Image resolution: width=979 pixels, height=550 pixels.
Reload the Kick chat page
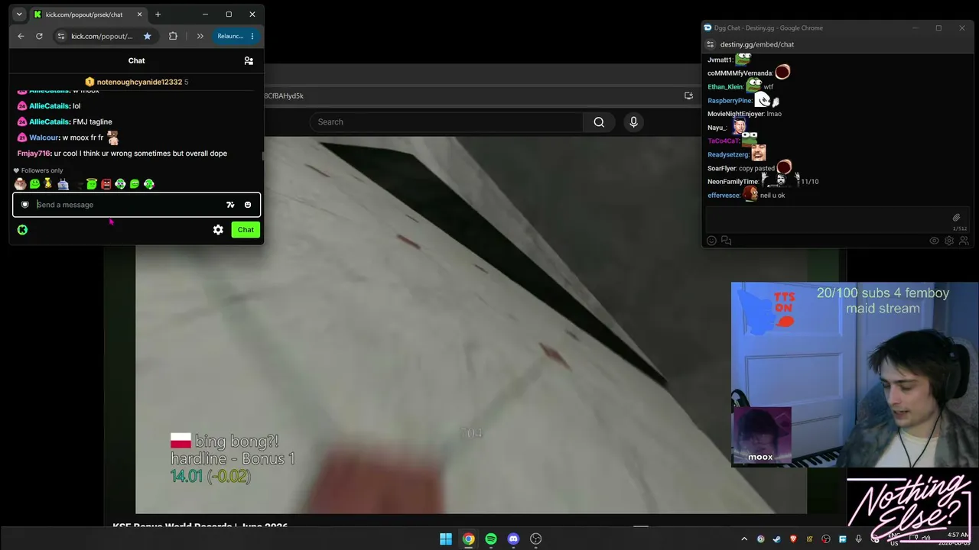[39, 36]
